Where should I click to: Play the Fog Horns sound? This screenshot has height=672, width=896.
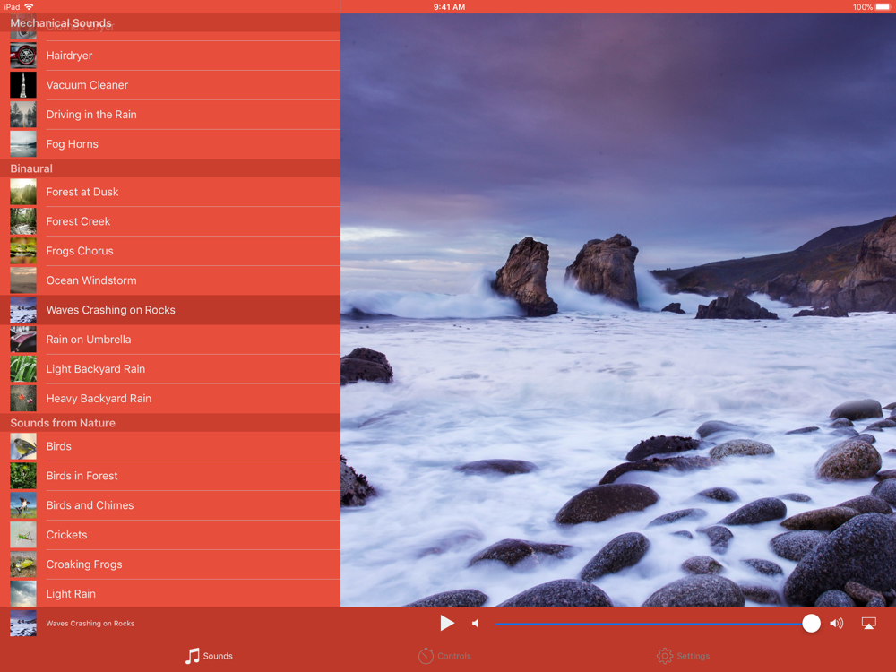click(x=73, y=144)
